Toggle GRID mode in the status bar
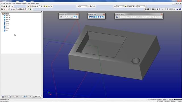 coord(170,99)
